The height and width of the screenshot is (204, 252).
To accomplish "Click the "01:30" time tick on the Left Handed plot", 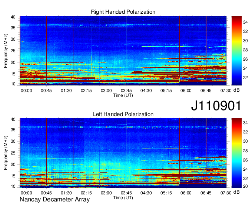I will click(x=66, y=193).
